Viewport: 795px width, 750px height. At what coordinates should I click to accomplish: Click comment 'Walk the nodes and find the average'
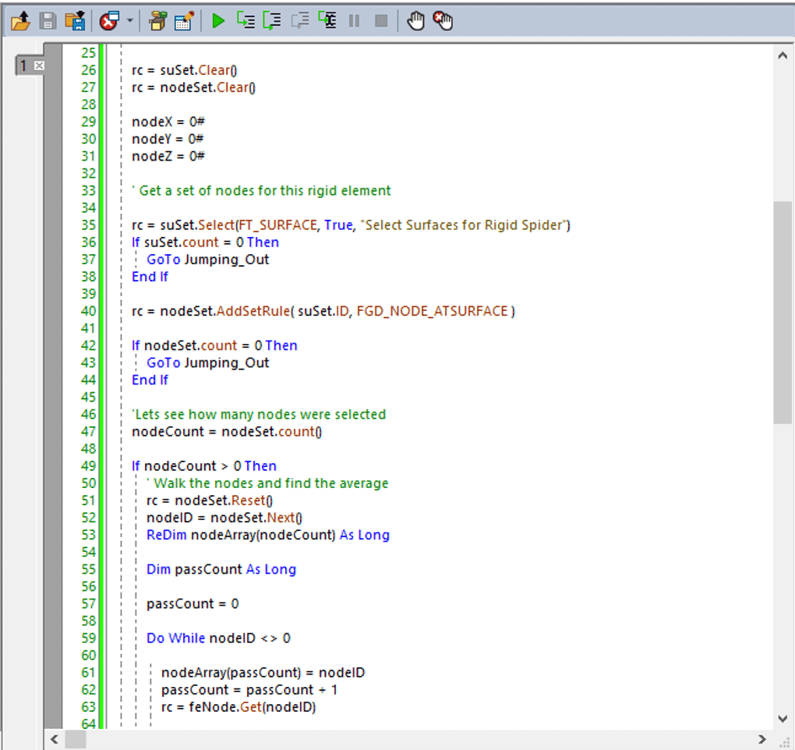[267, 483]
